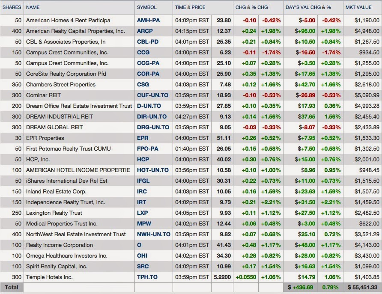Select American Realty Capital Properties, Inc.
The image size is (382, 294).
[x=75, y=31]
